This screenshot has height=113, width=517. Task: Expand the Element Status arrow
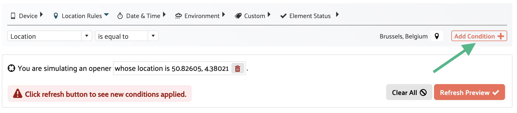[337, 14]
